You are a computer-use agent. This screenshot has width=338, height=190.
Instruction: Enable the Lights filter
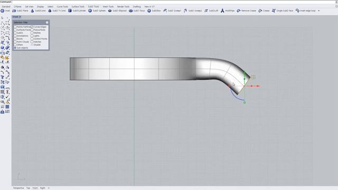tap(32, 36)
